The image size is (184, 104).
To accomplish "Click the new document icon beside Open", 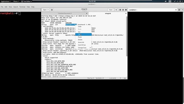I will tap(52, 10).
